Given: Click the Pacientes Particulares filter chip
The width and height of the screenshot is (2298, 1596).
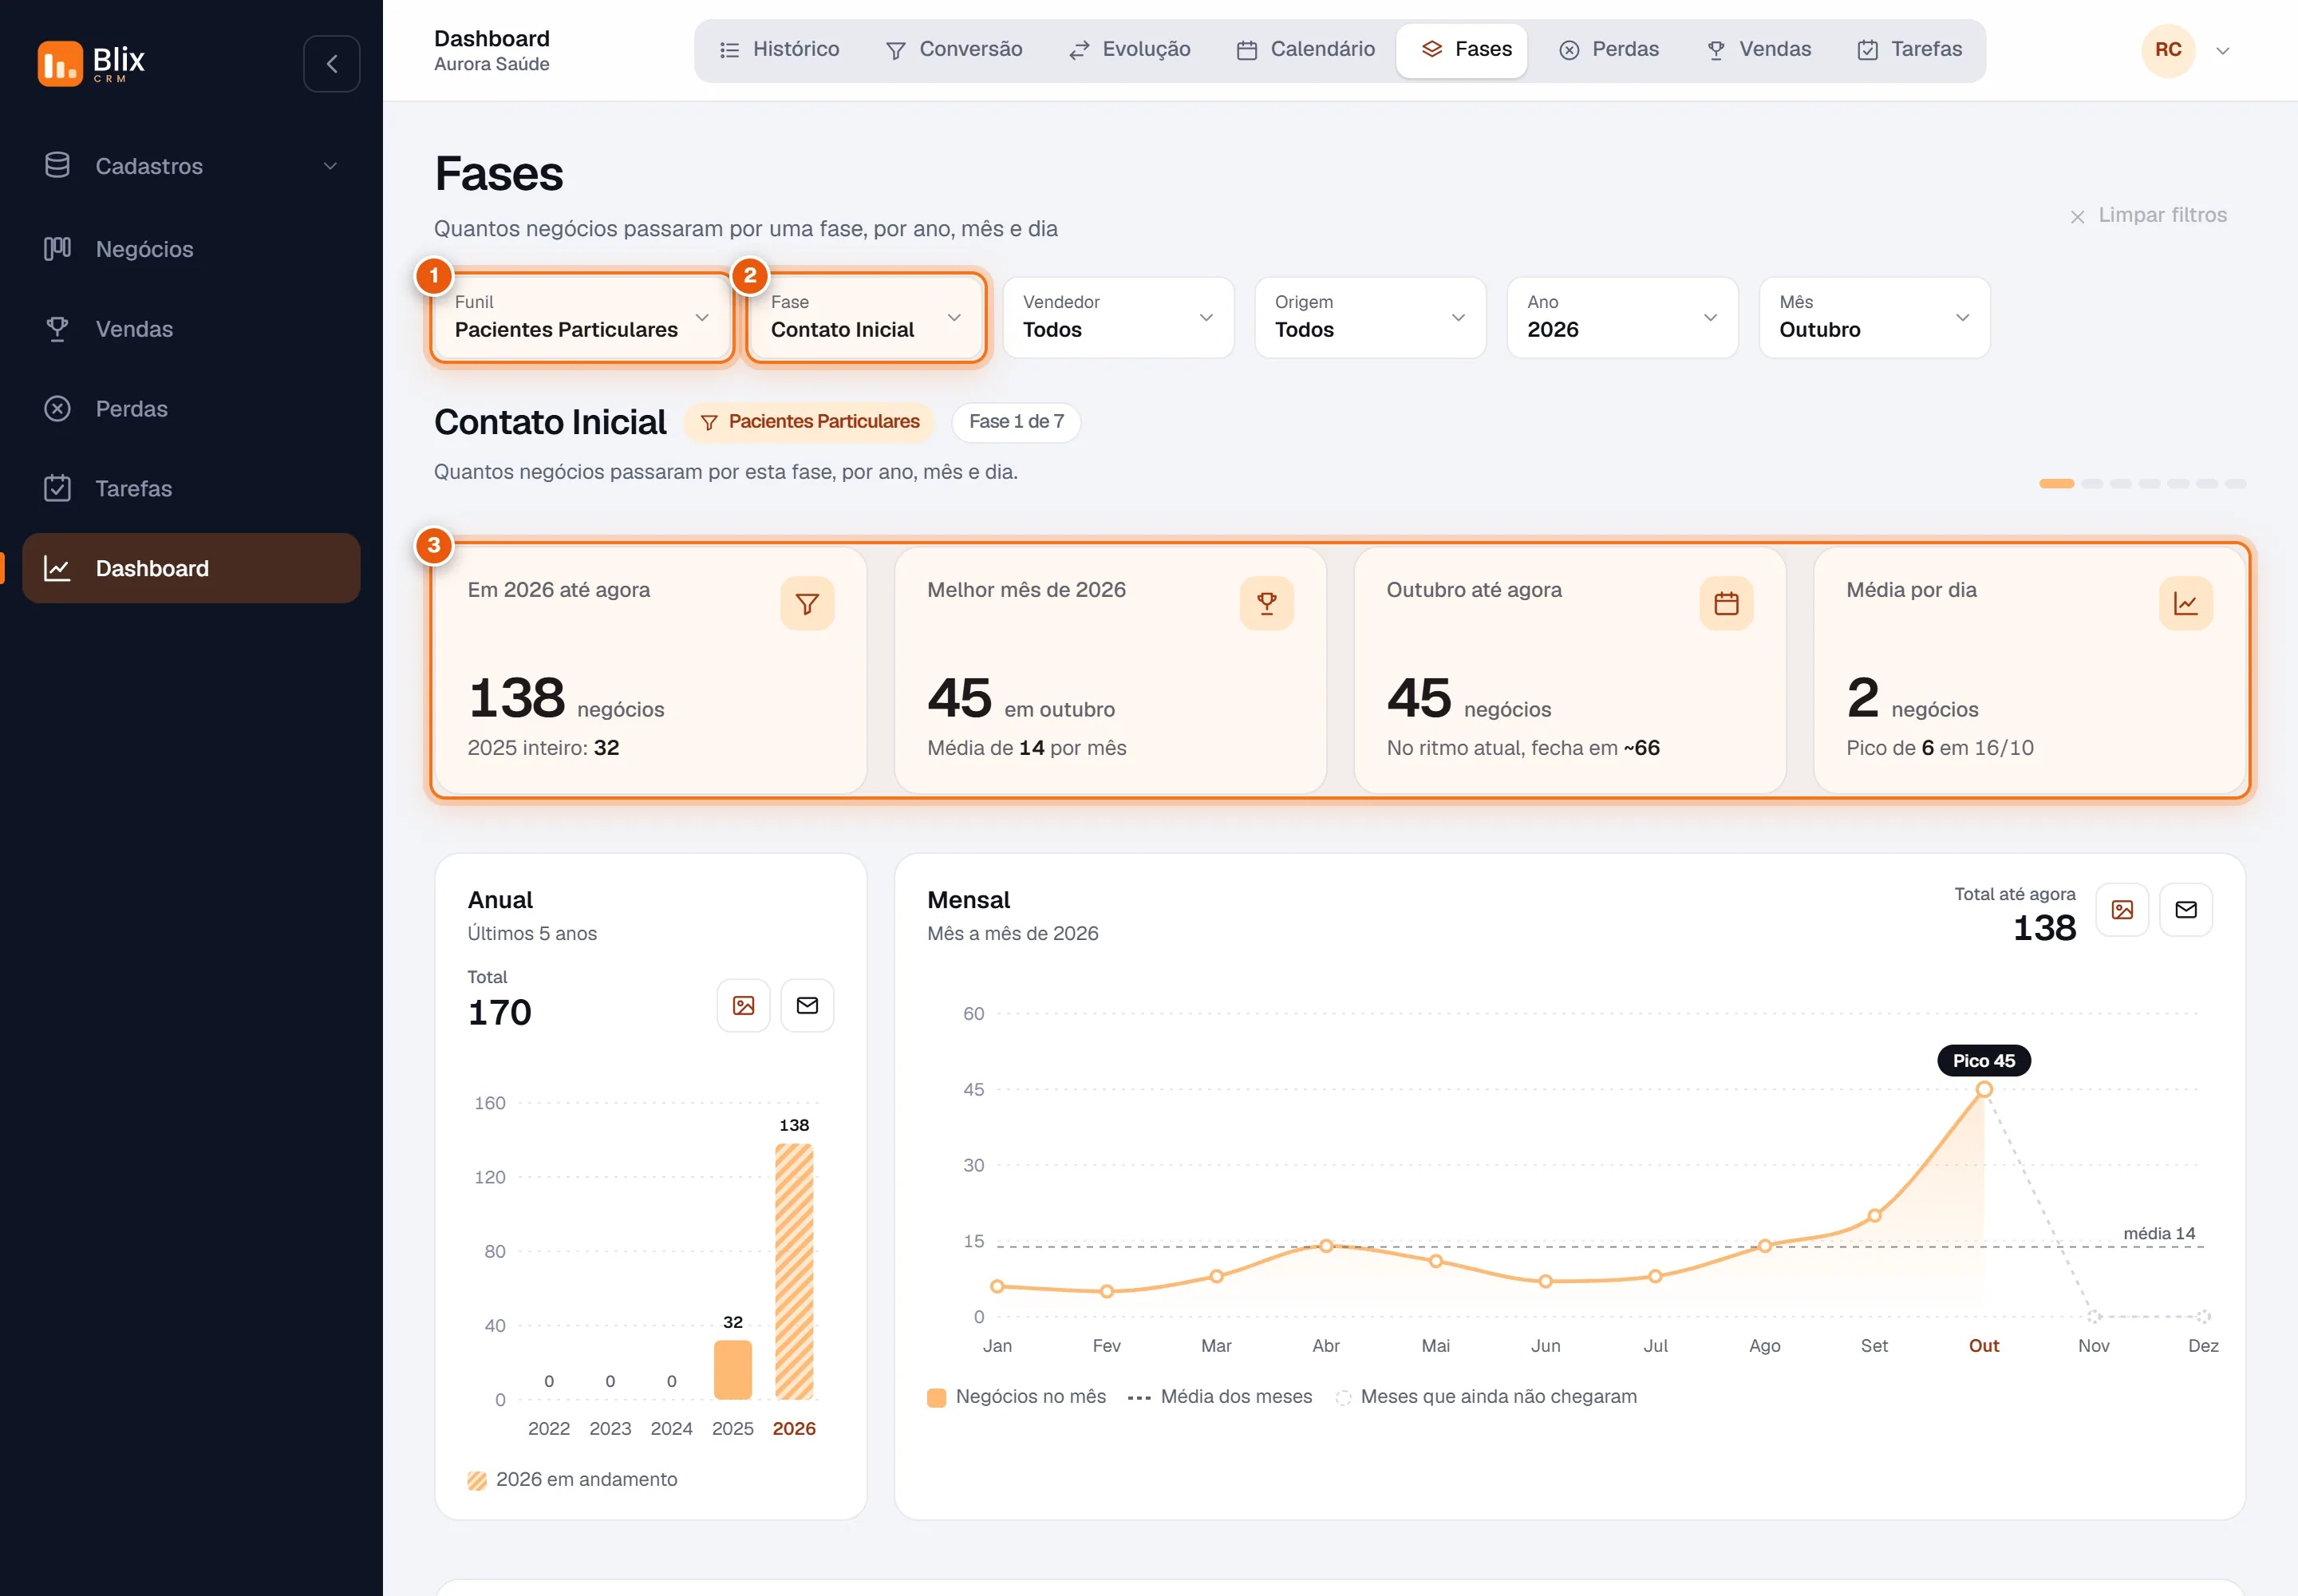Looking at the screenshot, I should 809,422.
